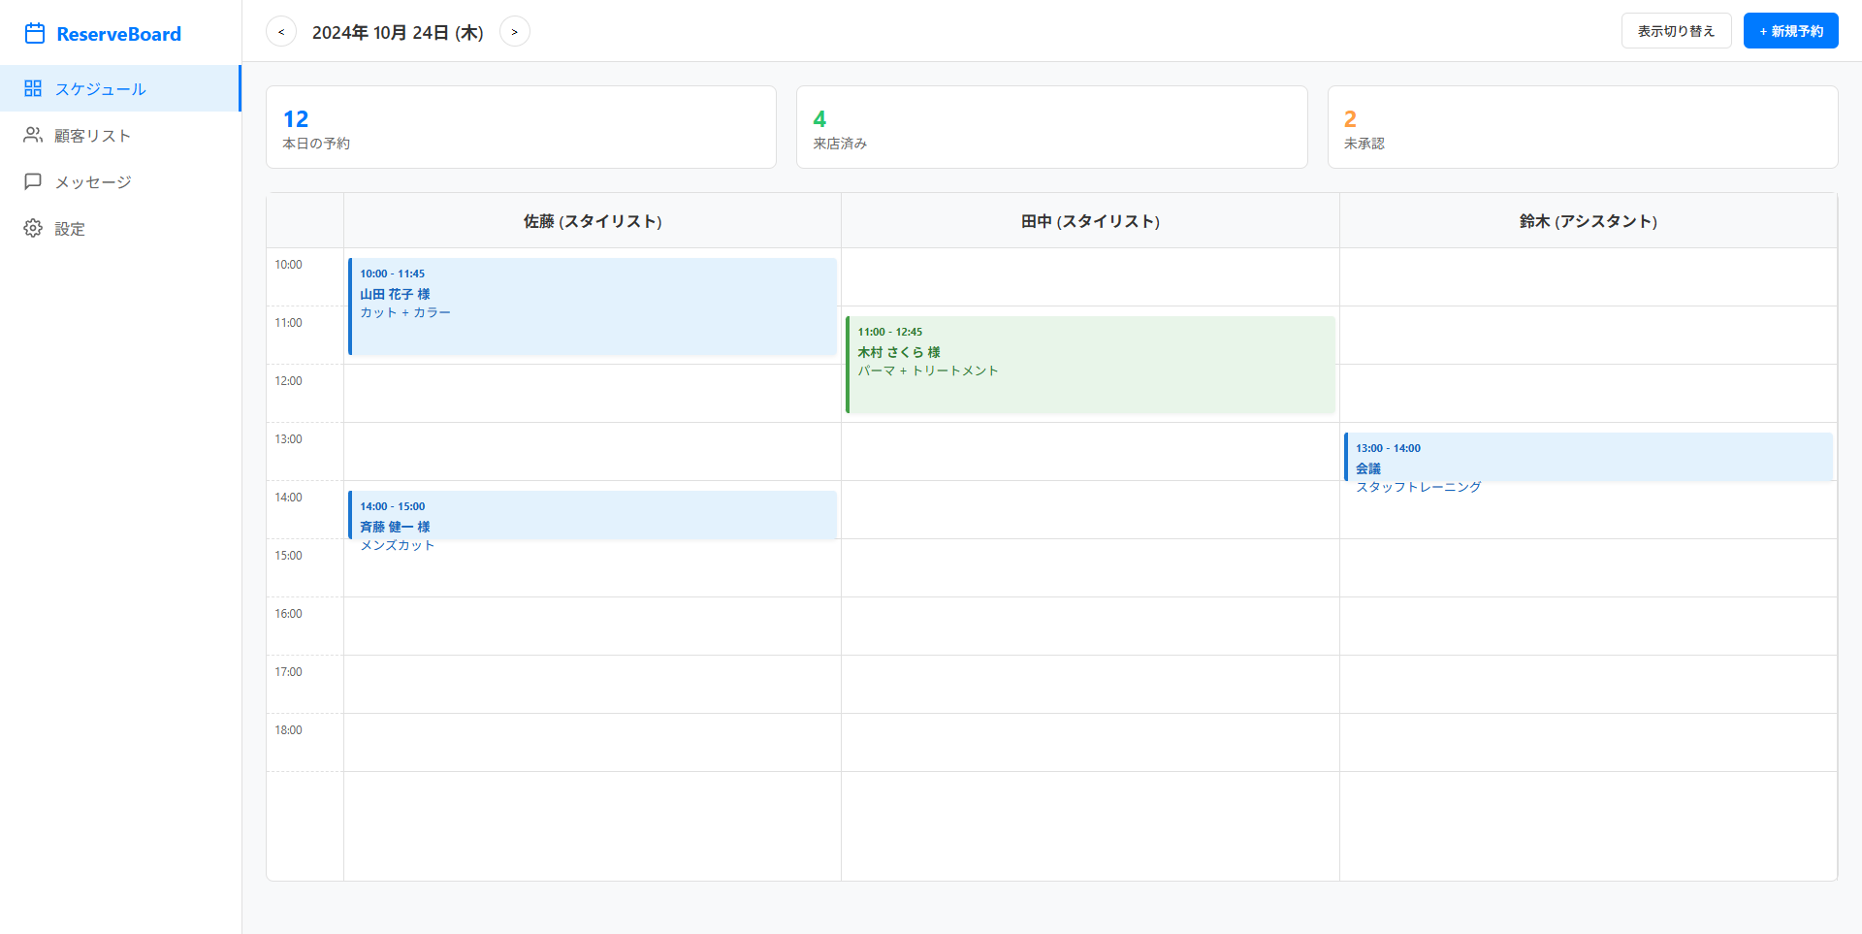Open the 顧客リスト menu item
Screen dimensions: 1862x934
click(x=92, y=136)
